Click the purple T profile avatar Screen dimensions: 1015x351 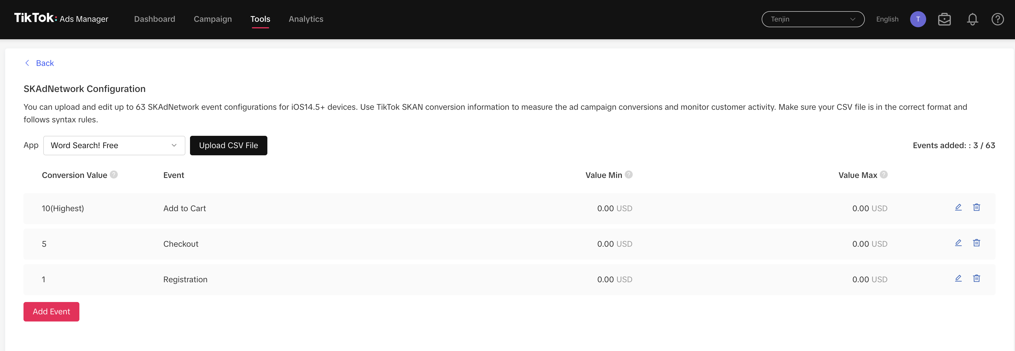(x=918, y=19)
